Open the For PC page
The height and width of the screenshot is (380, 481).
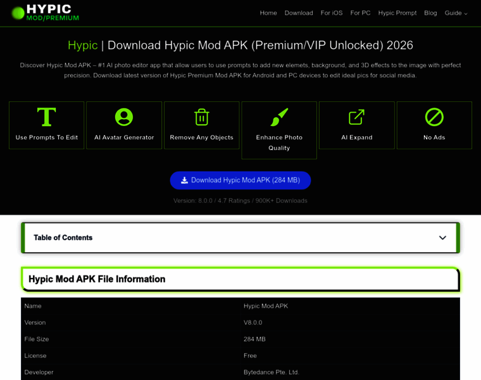(360, 13)
